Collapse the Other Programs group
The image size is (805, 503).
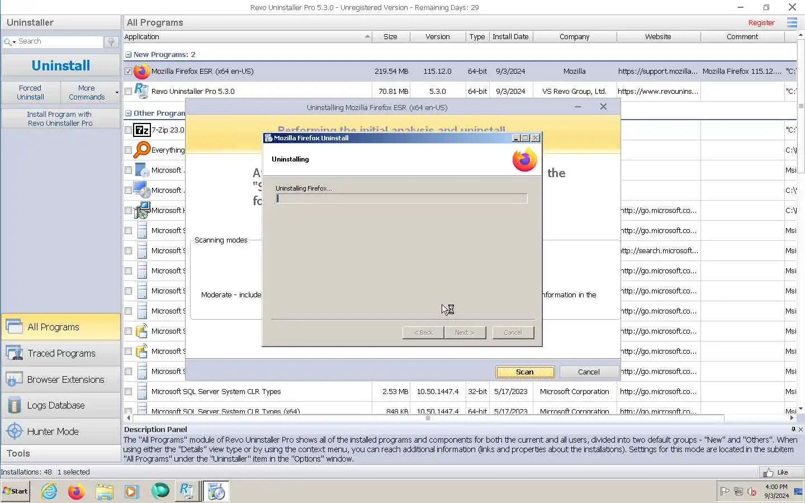128,113
